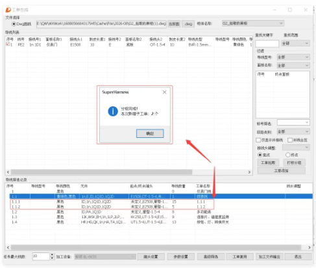
Task: Click the 工单拾取 button
Action: point(268,162)
